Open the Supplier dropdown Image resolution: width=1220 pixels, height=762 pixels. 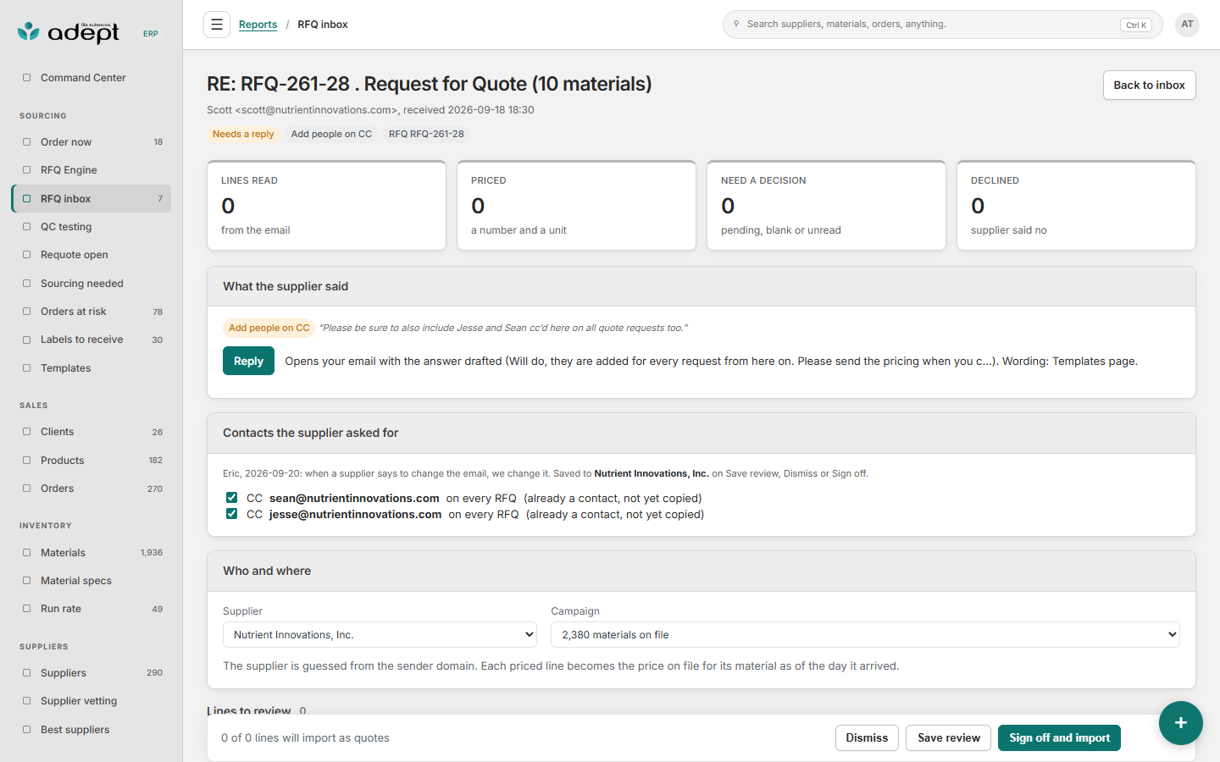[x=380, y=635]
